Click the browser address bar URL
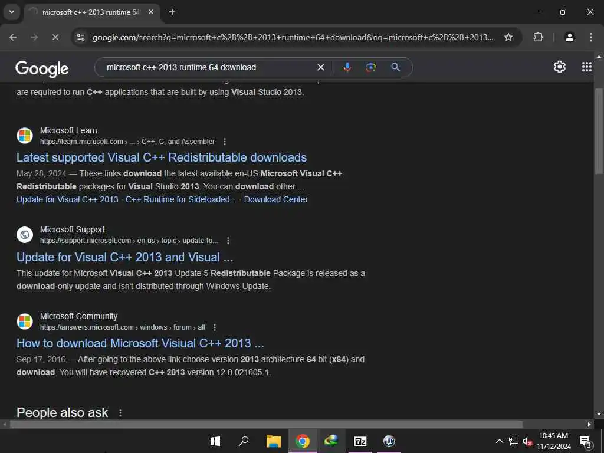This screenshot has width=604, height=453. (x=293, y=37)
